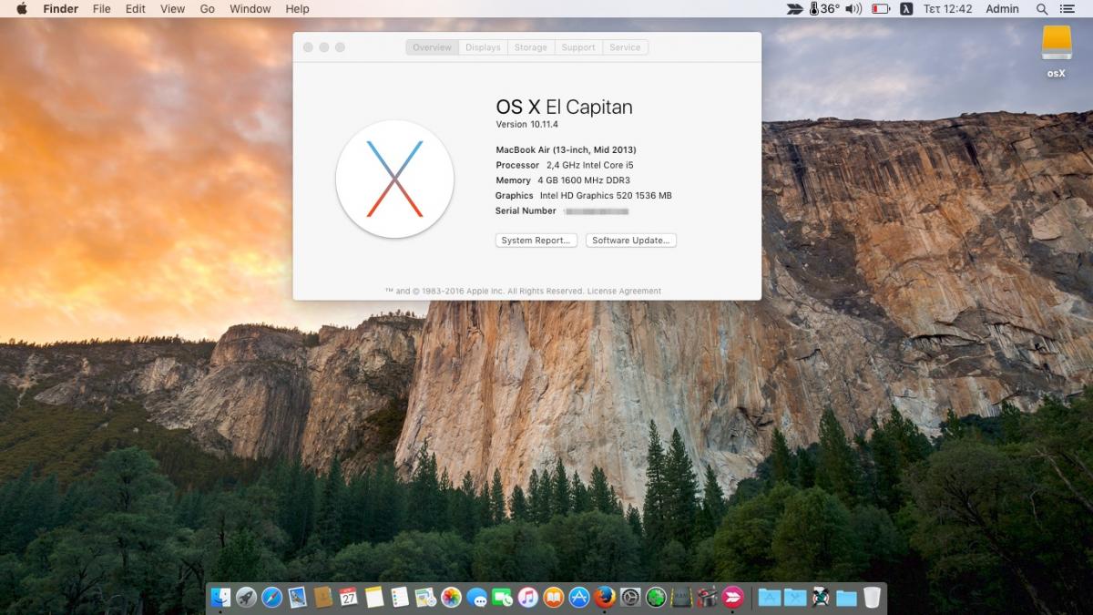Viewport: 1093px width, 615px height.
Task: Open FaceTime icon in Dock
Action: pos(502,598)
